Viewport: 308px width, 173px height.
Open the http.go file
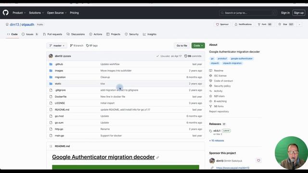pyautogui.click(x=59, y=129)
